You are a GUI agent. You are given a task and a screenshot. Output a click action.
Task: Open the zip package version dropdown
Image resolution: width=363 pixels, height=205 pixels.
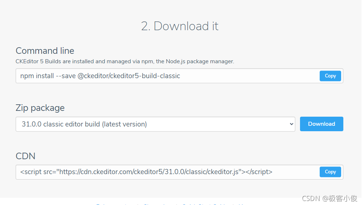pyautogui.click(x=155, y=124)
